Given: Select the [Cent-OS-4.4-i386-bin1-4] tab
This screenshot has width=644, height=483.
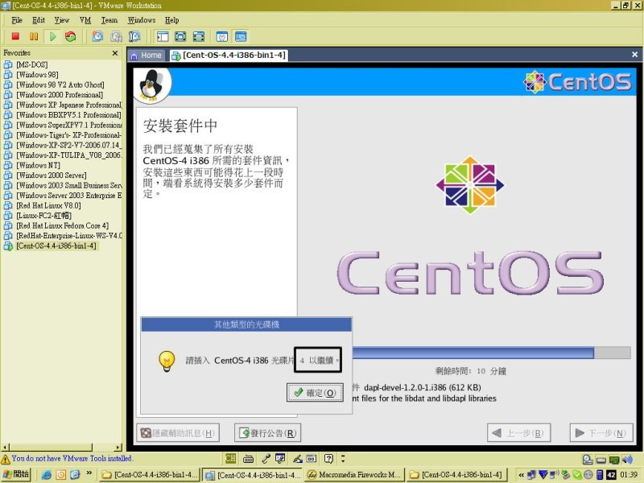Looking at the screenshot, I should click(229, 55).
